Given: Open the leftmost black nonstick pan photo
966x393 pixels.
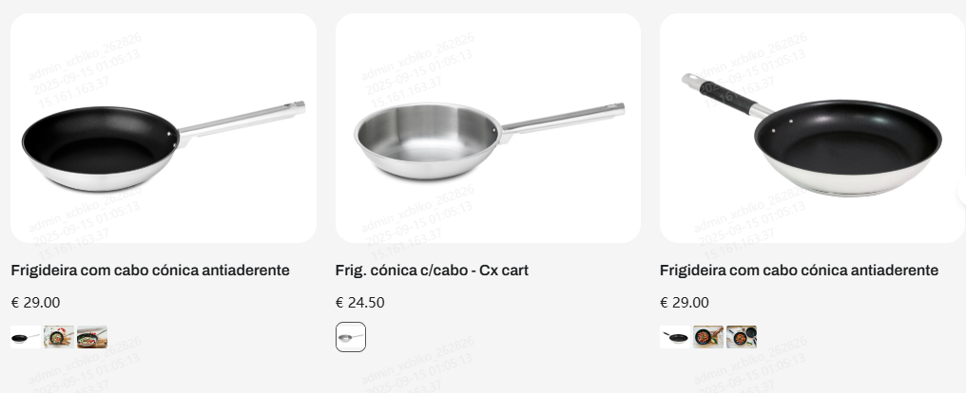Looking at the screenshot, I should [163, 128].
